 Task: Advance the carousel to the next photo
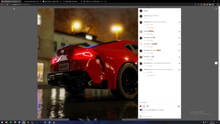136,63
